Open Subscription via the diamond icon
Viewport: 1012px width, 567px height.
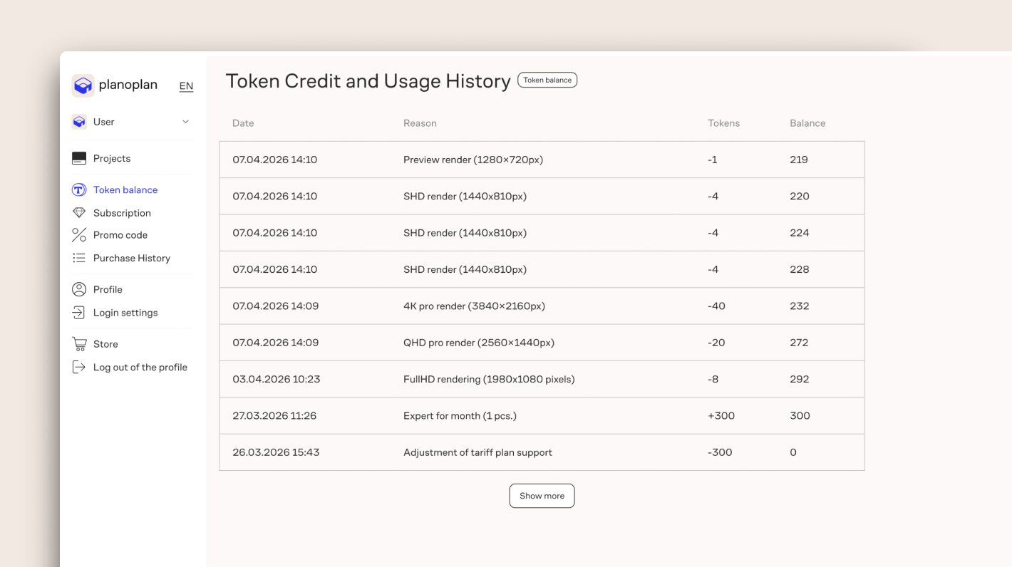tap(78, 212)
